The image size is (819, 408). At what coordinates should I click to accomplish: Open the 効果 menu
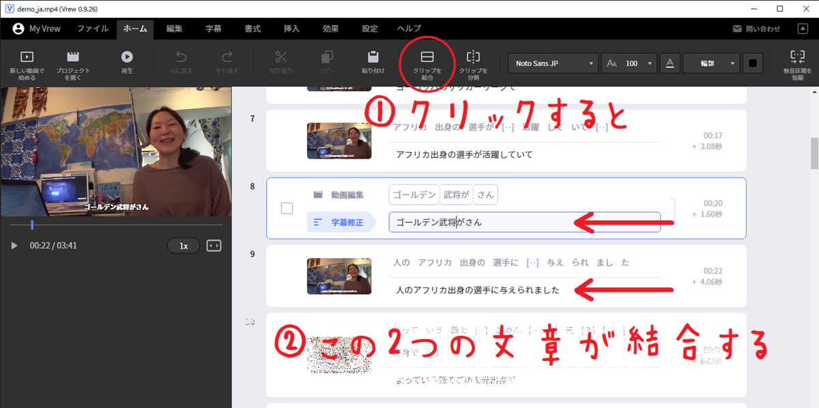330,29
